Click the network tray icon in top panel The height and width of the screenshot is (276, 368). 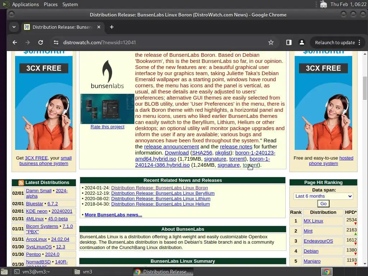click(x=323, y=4)
